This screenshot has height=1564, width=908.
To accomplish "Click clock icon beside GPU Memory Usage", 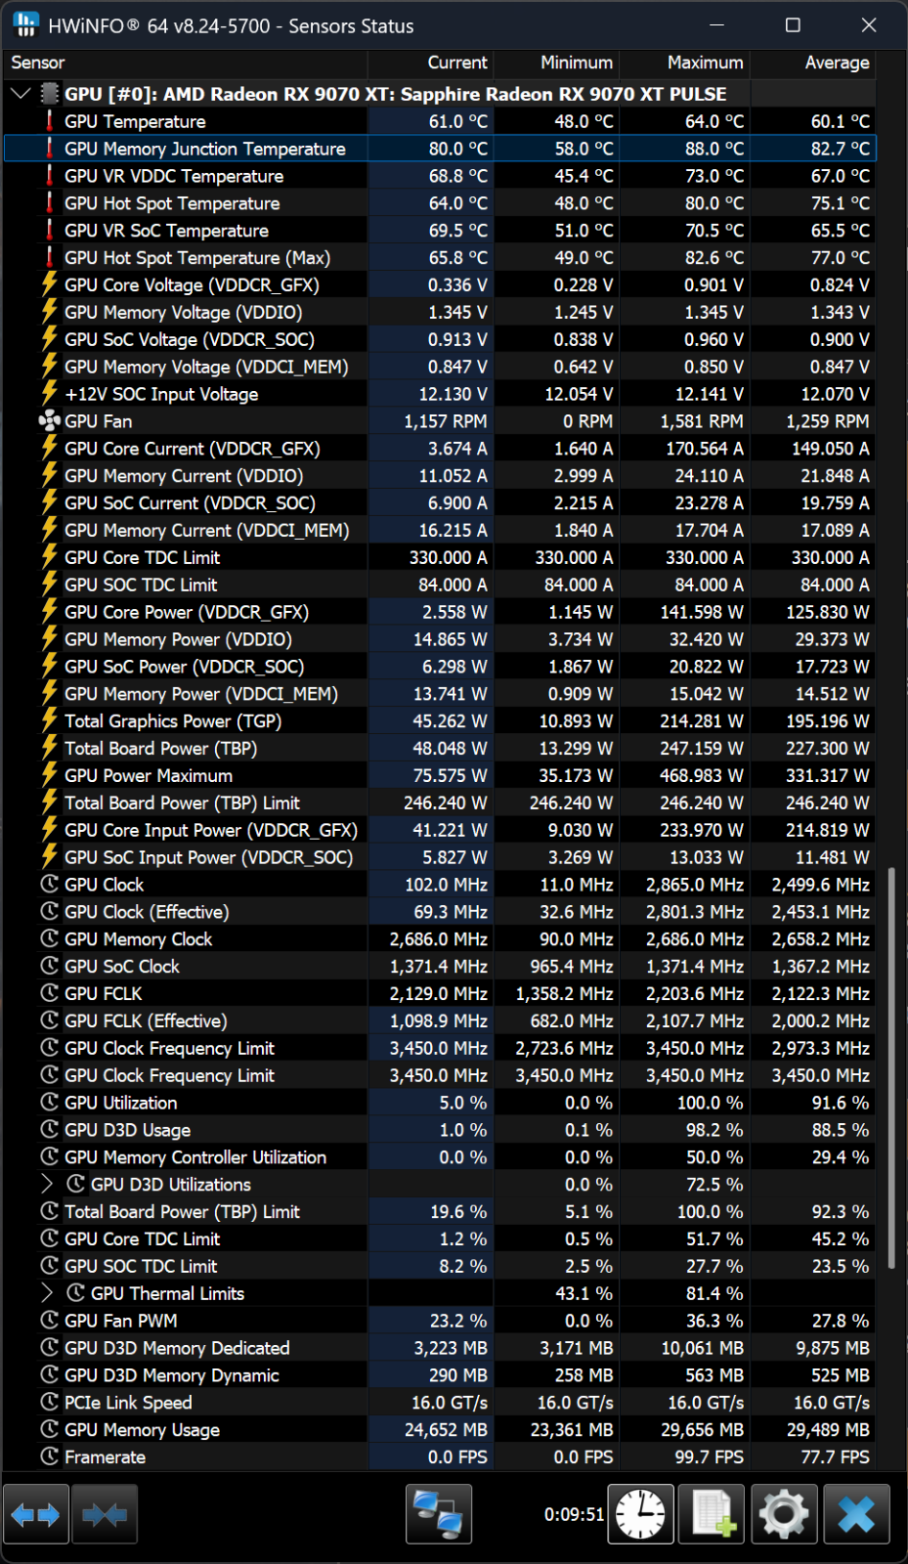I will 49,1429.
